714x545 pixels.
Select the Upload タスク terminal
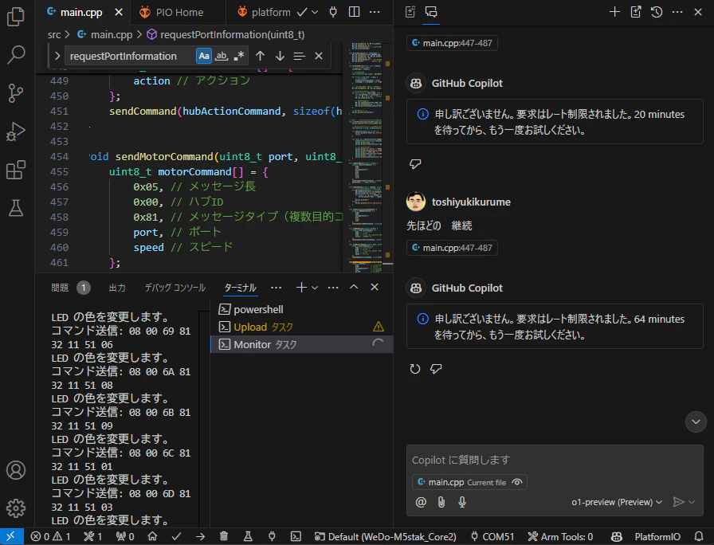tap(301, 327)
